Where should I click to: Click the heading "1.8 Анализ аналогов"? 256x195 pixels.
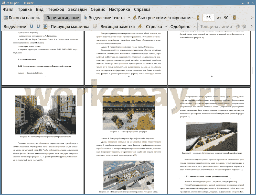pyautogui.click(x=27, y=60)
